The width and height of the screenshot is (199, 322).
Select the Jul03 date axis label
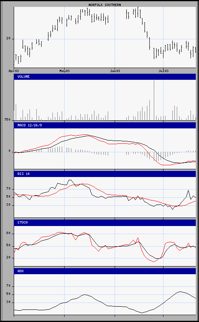[x=163, y=71]
